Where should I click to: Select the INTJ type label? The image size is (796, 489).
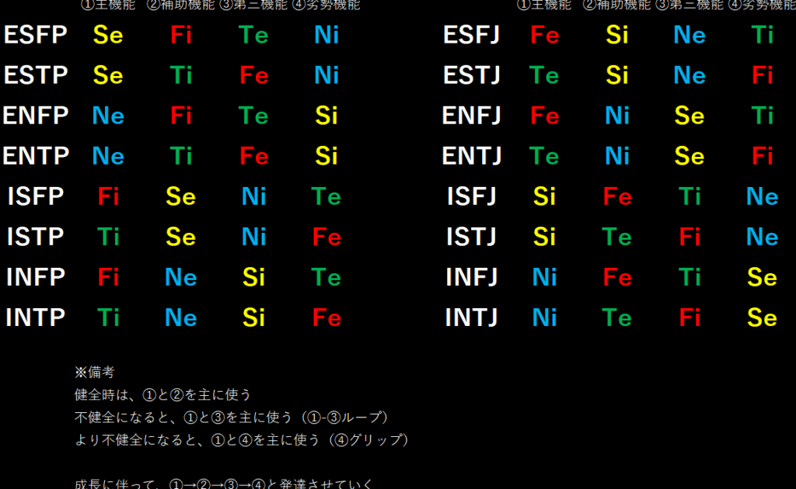pos(471,317)
